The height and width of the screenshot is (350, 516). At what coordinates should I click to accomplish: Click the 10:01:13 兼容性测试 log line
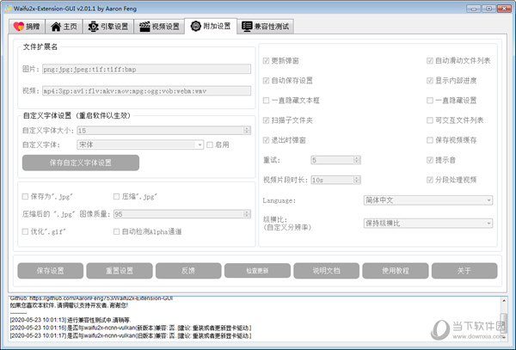click(71, 320)
